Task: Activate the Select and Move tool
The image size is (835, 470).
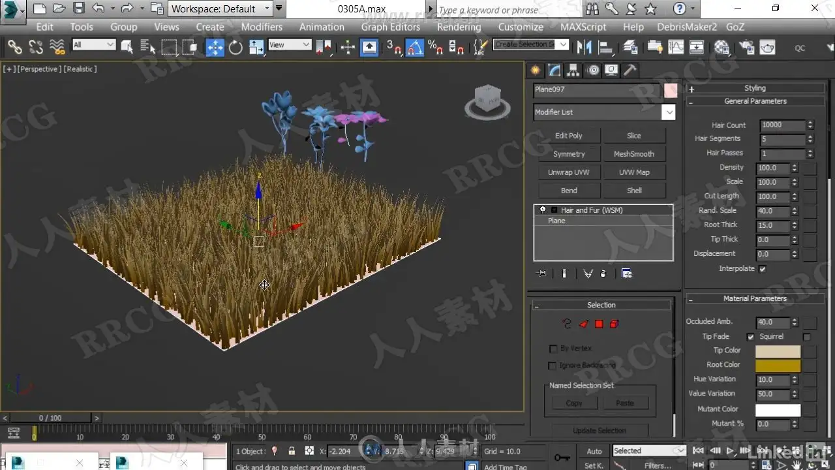Action: pos(215,47)
